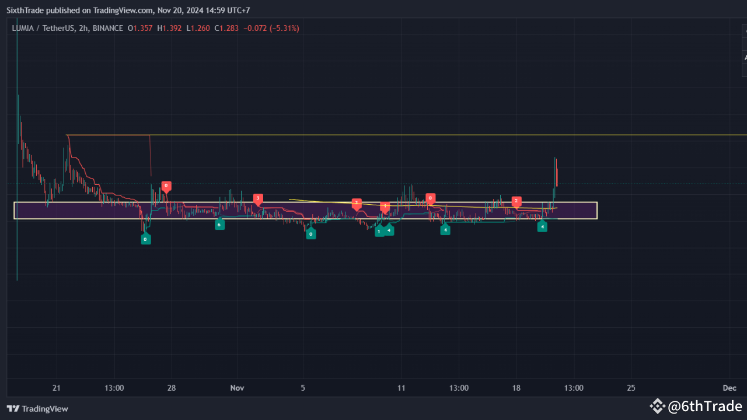Screen dimensions: 747x420
Task: Click the red marker labeled 3 above the range
Action: (257, 198)
